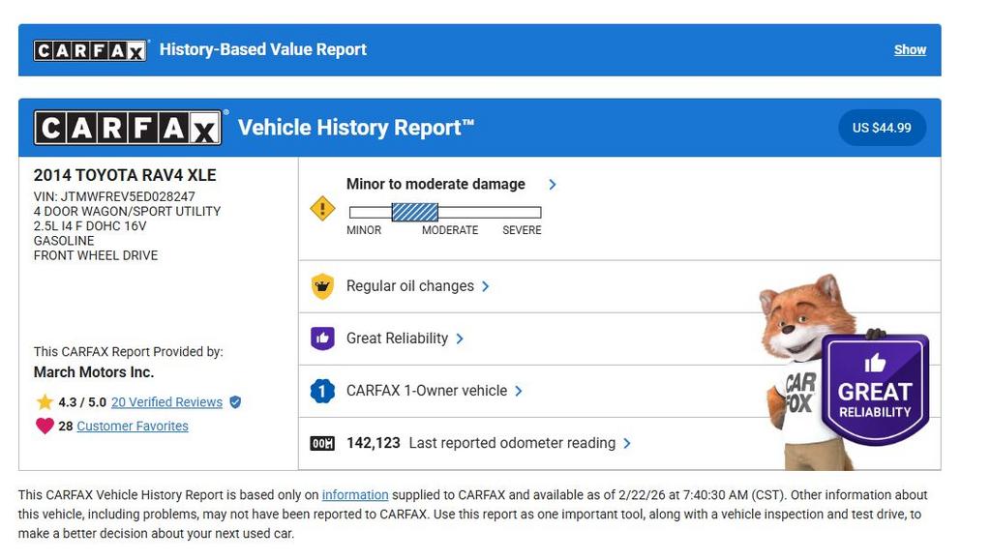Expand Minor to moderate damage details
The image size is (991, 560).
click(553, 184)
